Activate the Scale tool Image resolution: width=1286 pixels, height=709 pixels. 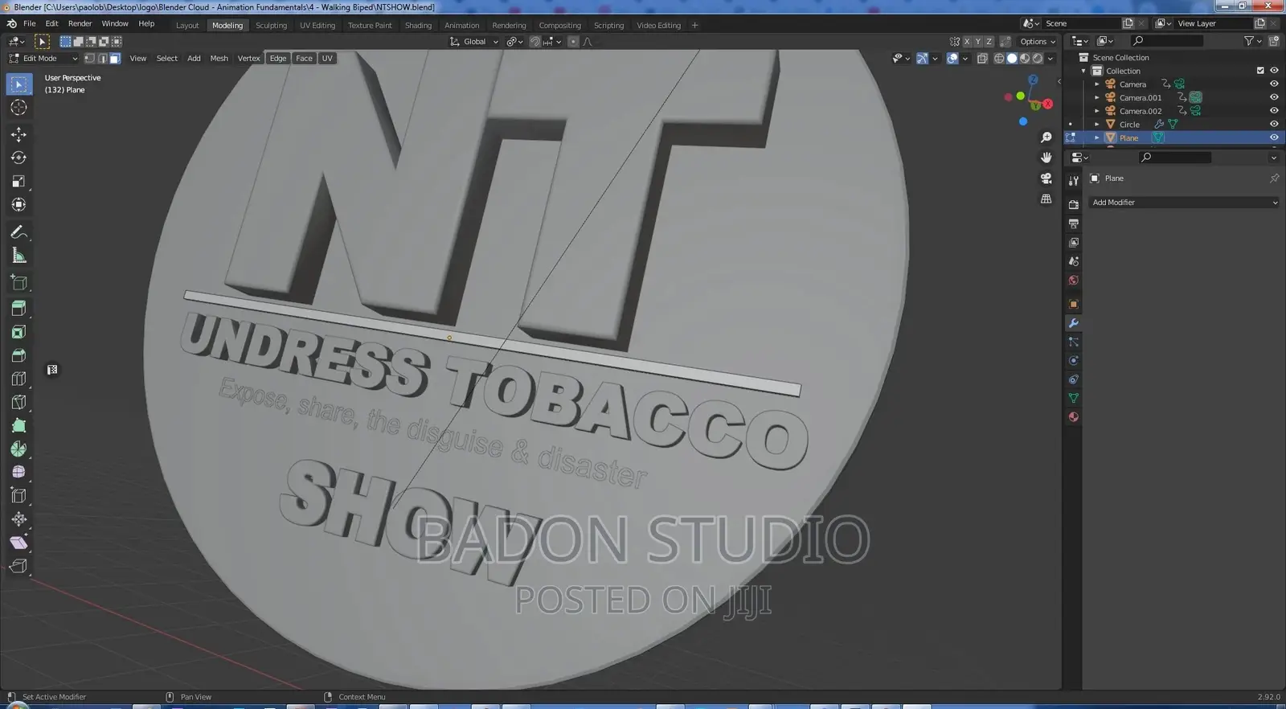tap(18, 182)
